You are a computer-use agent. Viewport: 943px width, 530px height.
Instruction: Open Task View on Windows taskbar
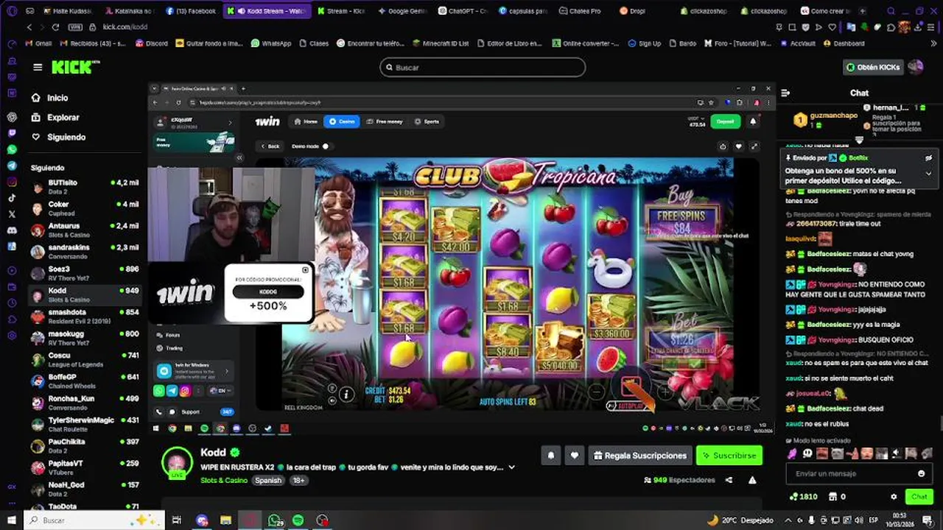point(177,520)
